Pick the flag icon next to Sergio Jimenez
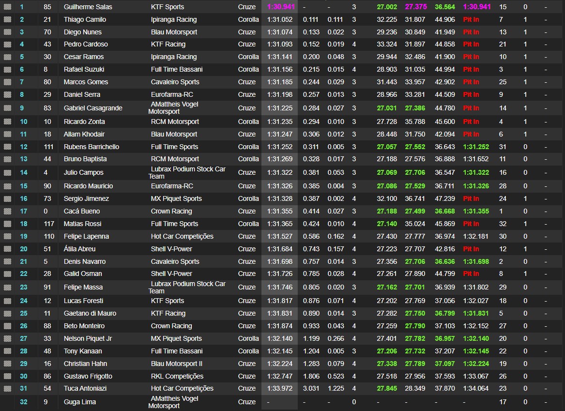Image resolution: width=565 pixels, height=411 pixels. (x=7, y=199)
